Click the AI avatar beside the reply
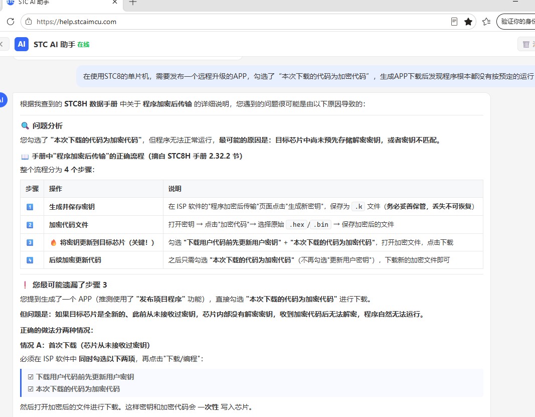The image size is (535, 417). [x=2, y=100]
